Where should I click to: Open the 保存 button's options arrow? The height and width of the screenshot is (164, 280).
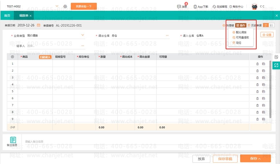tap(259, 159)
